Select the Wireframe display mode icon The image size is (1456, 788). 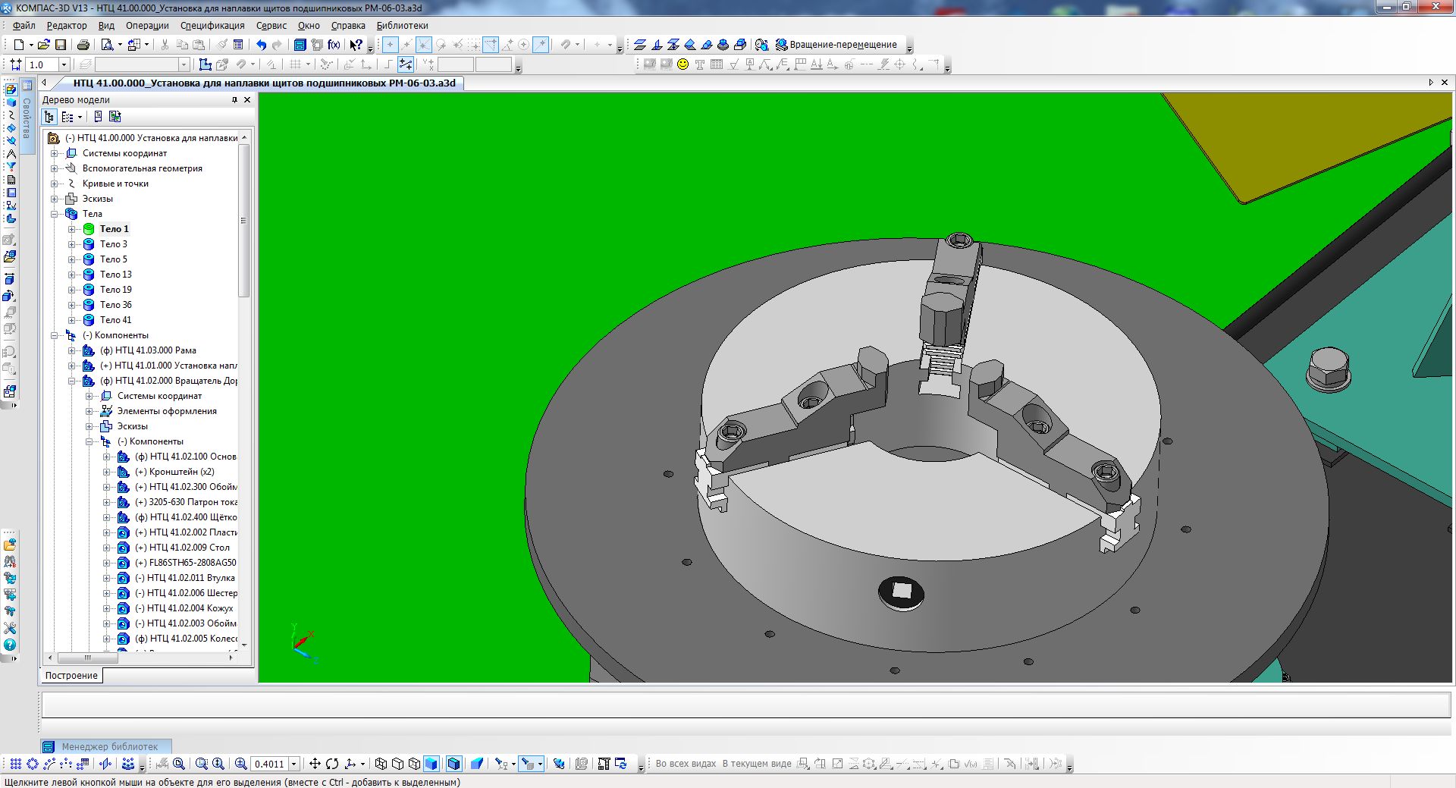(x=381, y=764)
